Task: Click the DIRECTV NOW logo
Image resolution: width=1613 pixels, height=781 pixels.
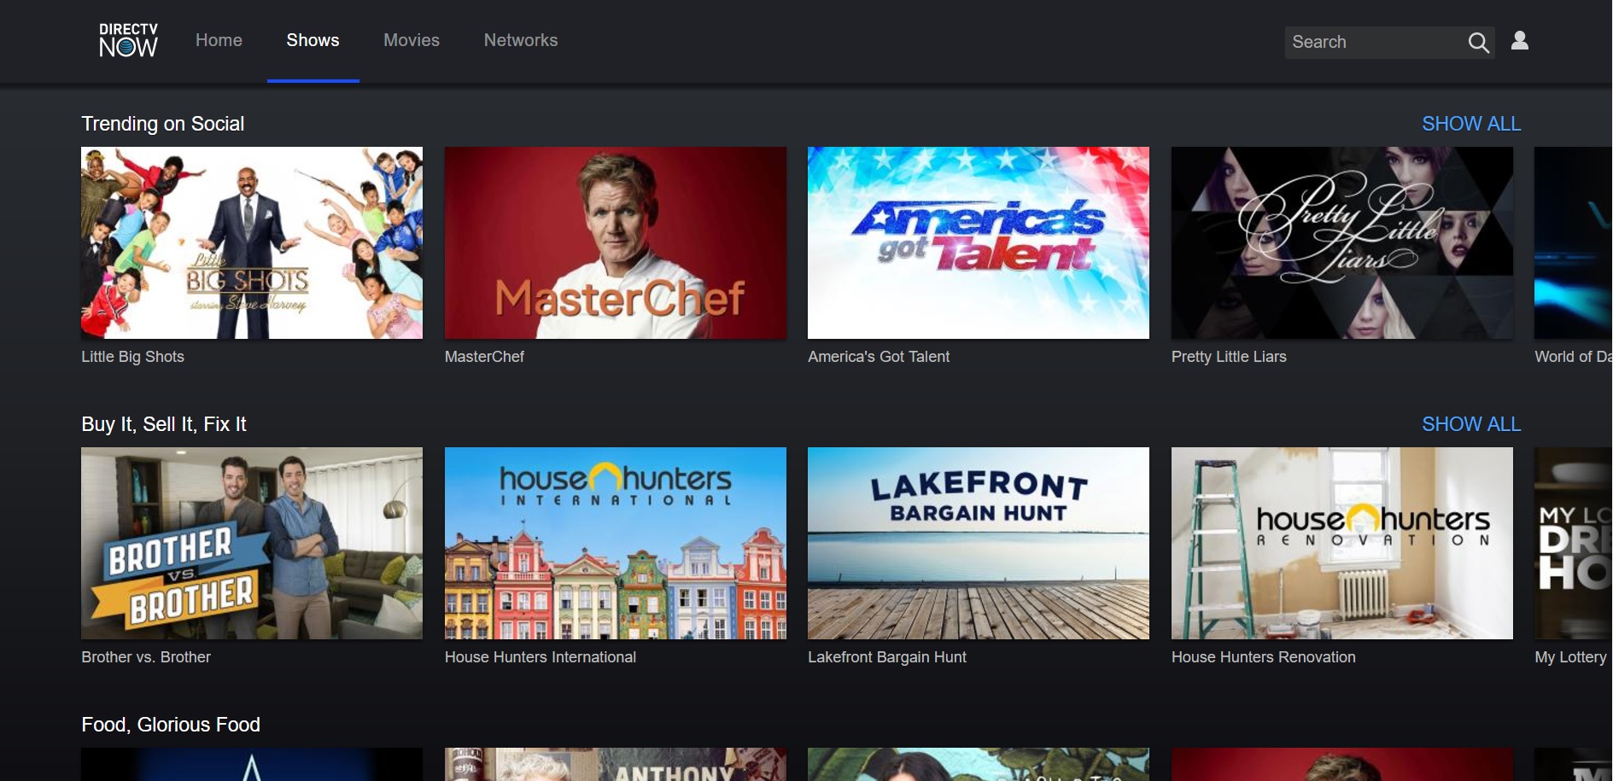Action: point(128,40)
